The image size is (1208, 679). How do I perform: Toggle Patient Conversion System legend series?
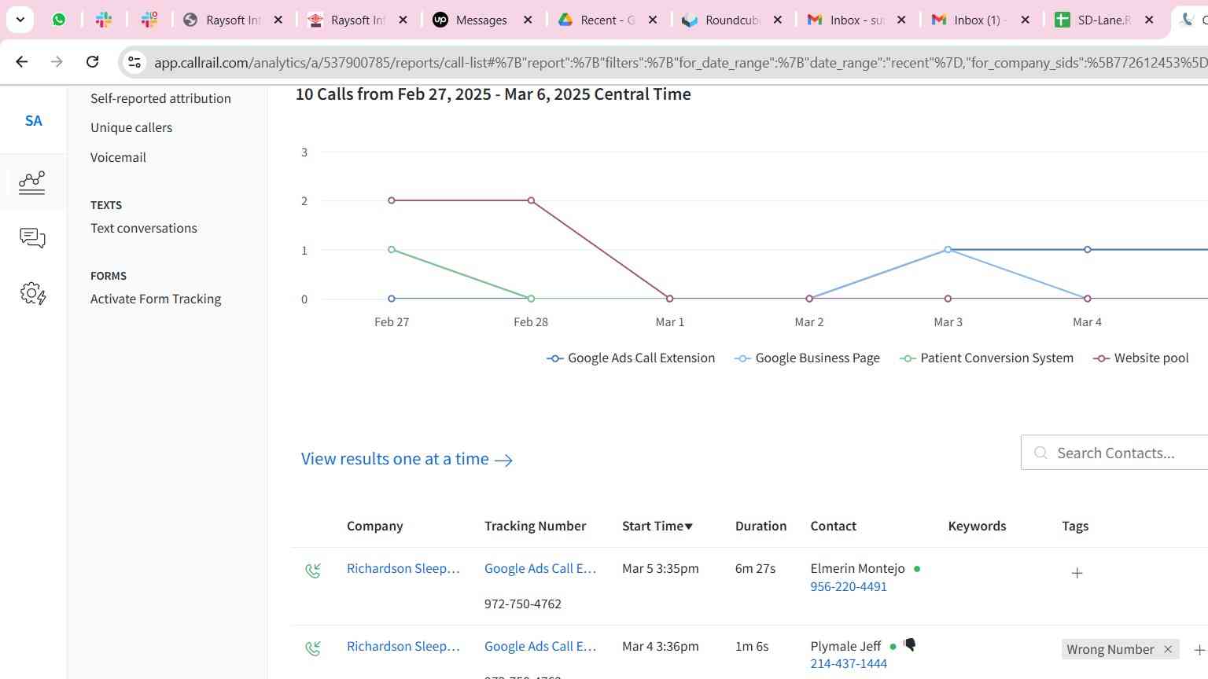(986, 358)
